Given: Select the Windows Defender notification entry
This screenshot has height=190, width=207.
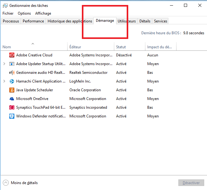Looking at the screenshot, I should coord(41,116).
